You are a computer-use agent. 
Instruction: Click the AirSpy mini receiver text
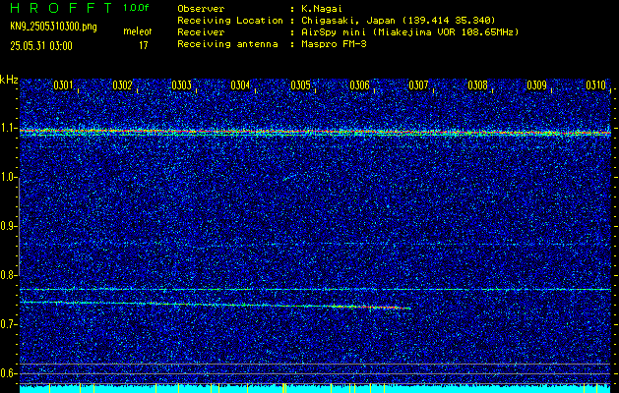click(x=410, y=31)
